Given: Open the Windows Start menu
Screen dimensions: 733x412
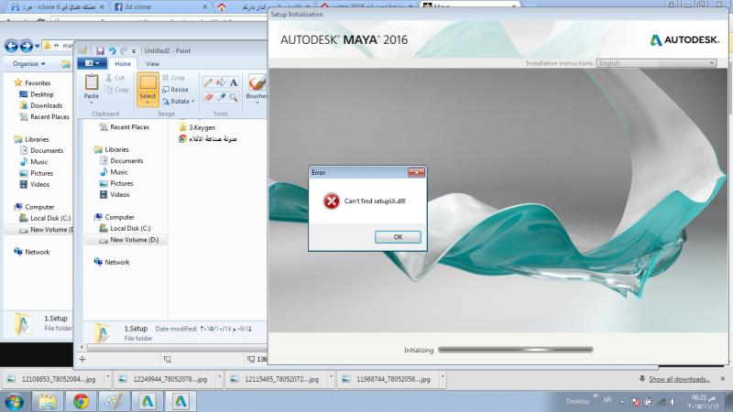Looking at the screenshot, I should (15, 401).
